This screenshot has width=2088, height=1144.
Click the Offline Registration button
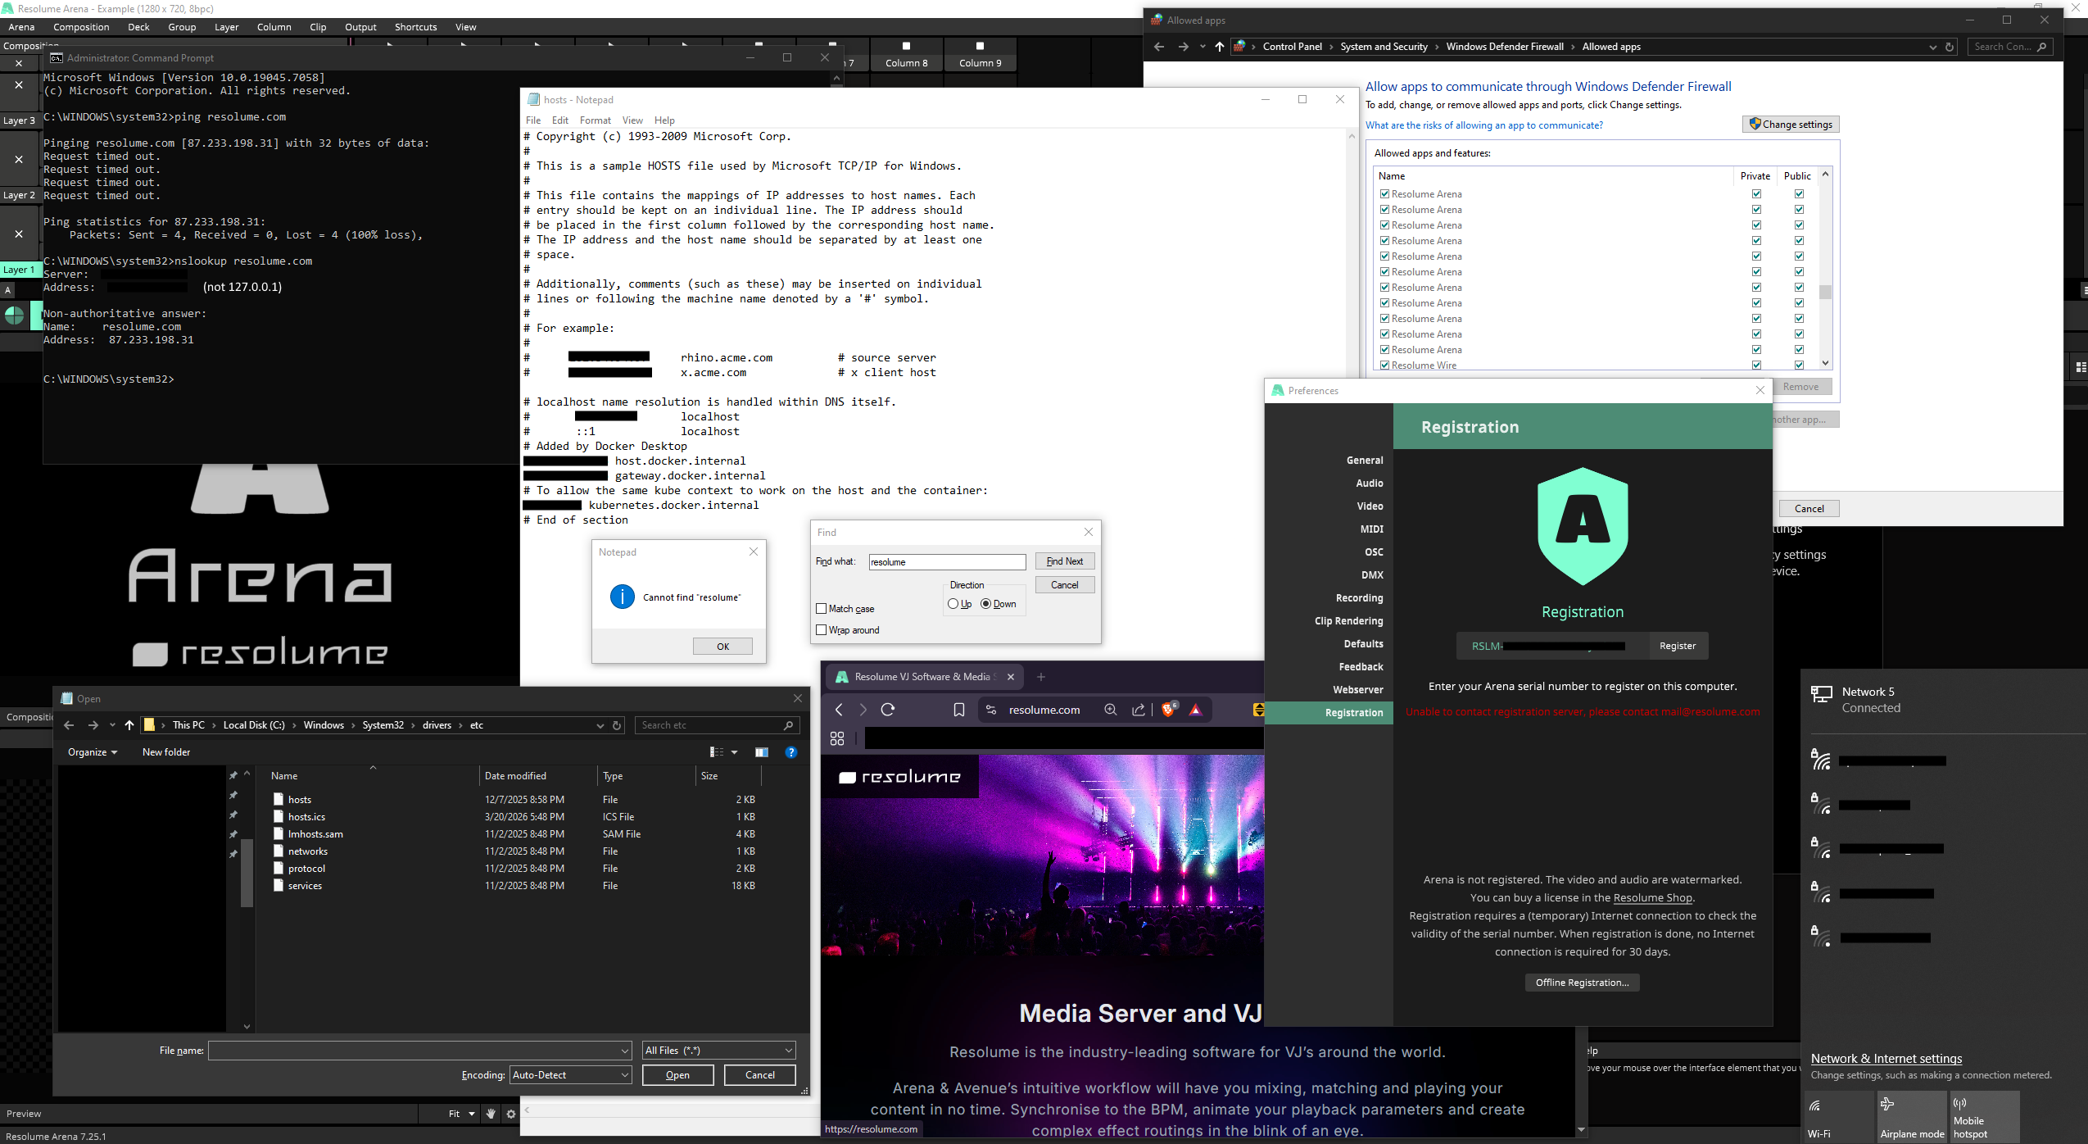point(1582,983)
